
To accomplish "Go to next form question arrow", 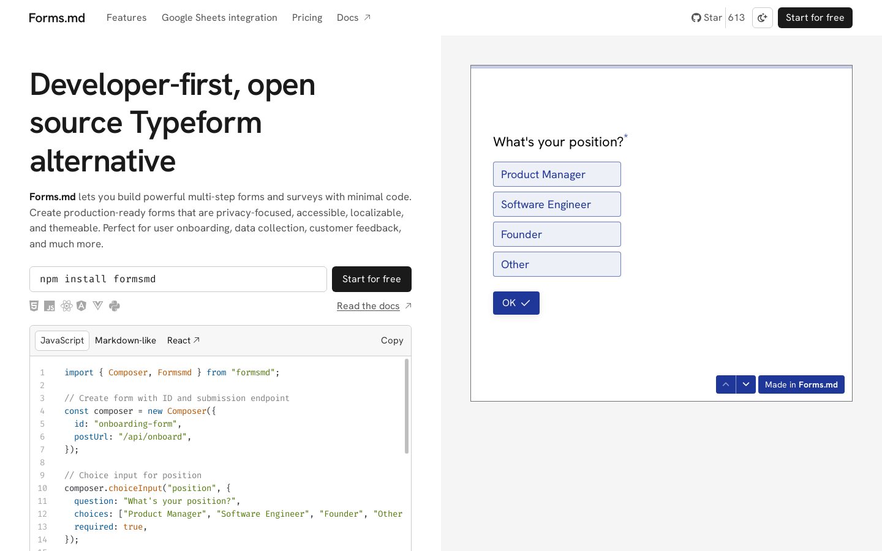I will [746, 384].
